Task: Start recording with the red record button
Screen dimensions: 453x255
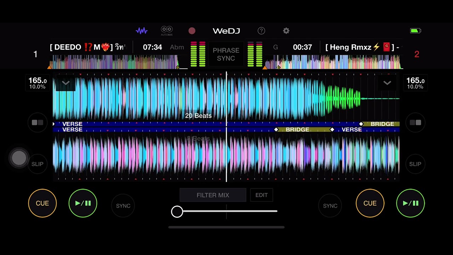Action: coord(192,31)
